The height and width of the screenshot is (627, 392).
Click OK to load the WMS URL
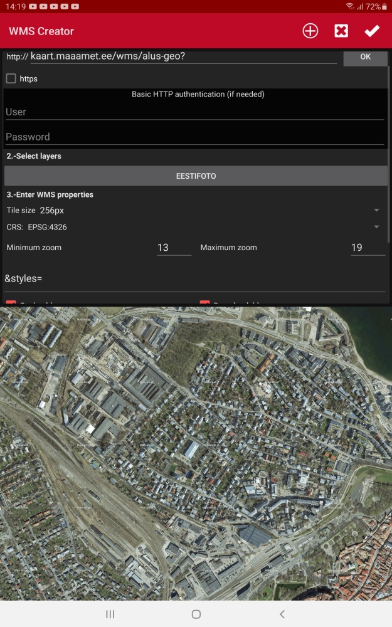pos(365,57)
